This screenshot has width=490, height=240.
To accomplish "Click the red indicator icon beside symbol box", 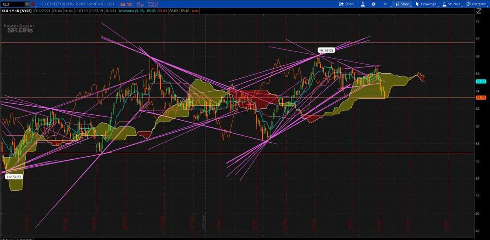I will point(33,4).
